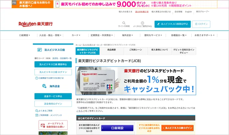Switch to the 商品概要 tab
This screenshot has height=135, width=229.
click(x=111, y=51)
